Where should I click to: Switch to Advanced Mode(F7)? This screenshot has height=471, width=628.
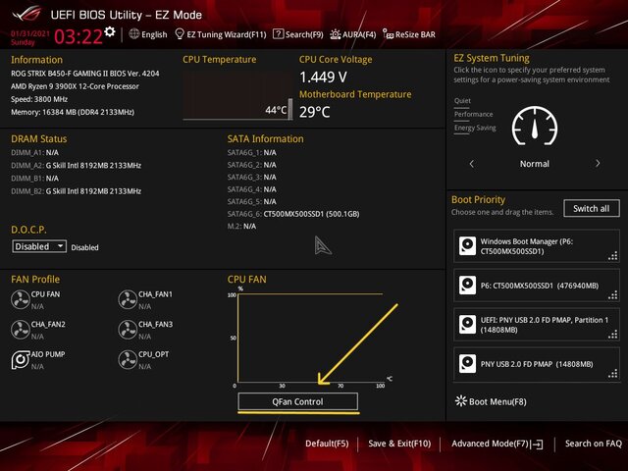pyautogui.click(x=497, y=444)
